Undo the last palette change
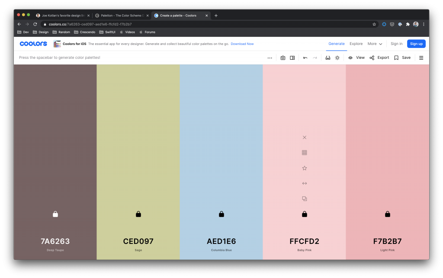The height and width of the screenshot is (278, 443). (x=305, y=58)
